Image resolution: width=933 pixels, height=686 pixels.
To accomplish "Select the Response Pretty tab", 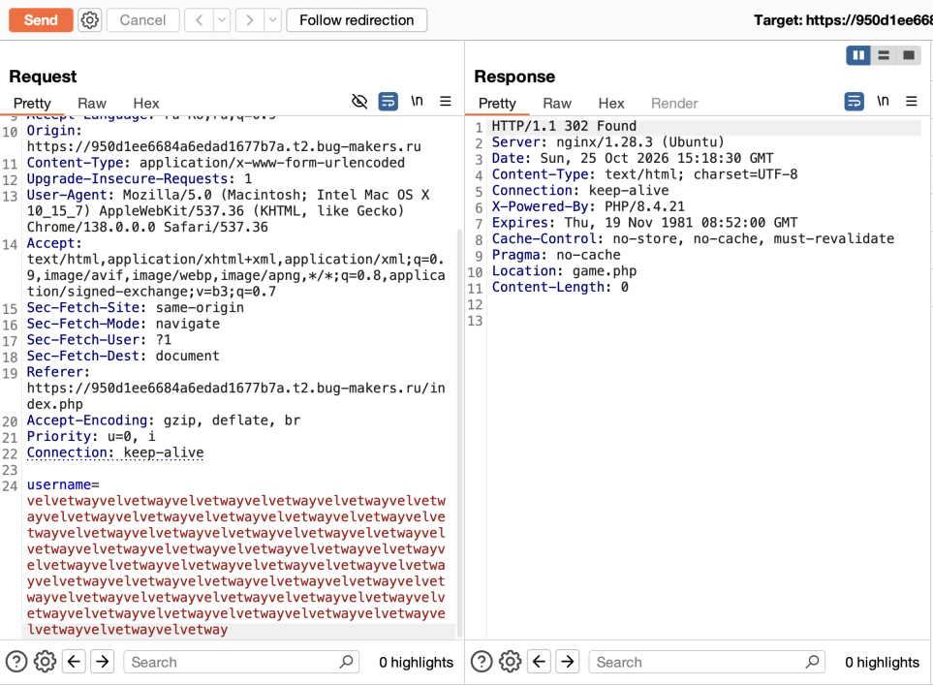I will pos(497,104).
